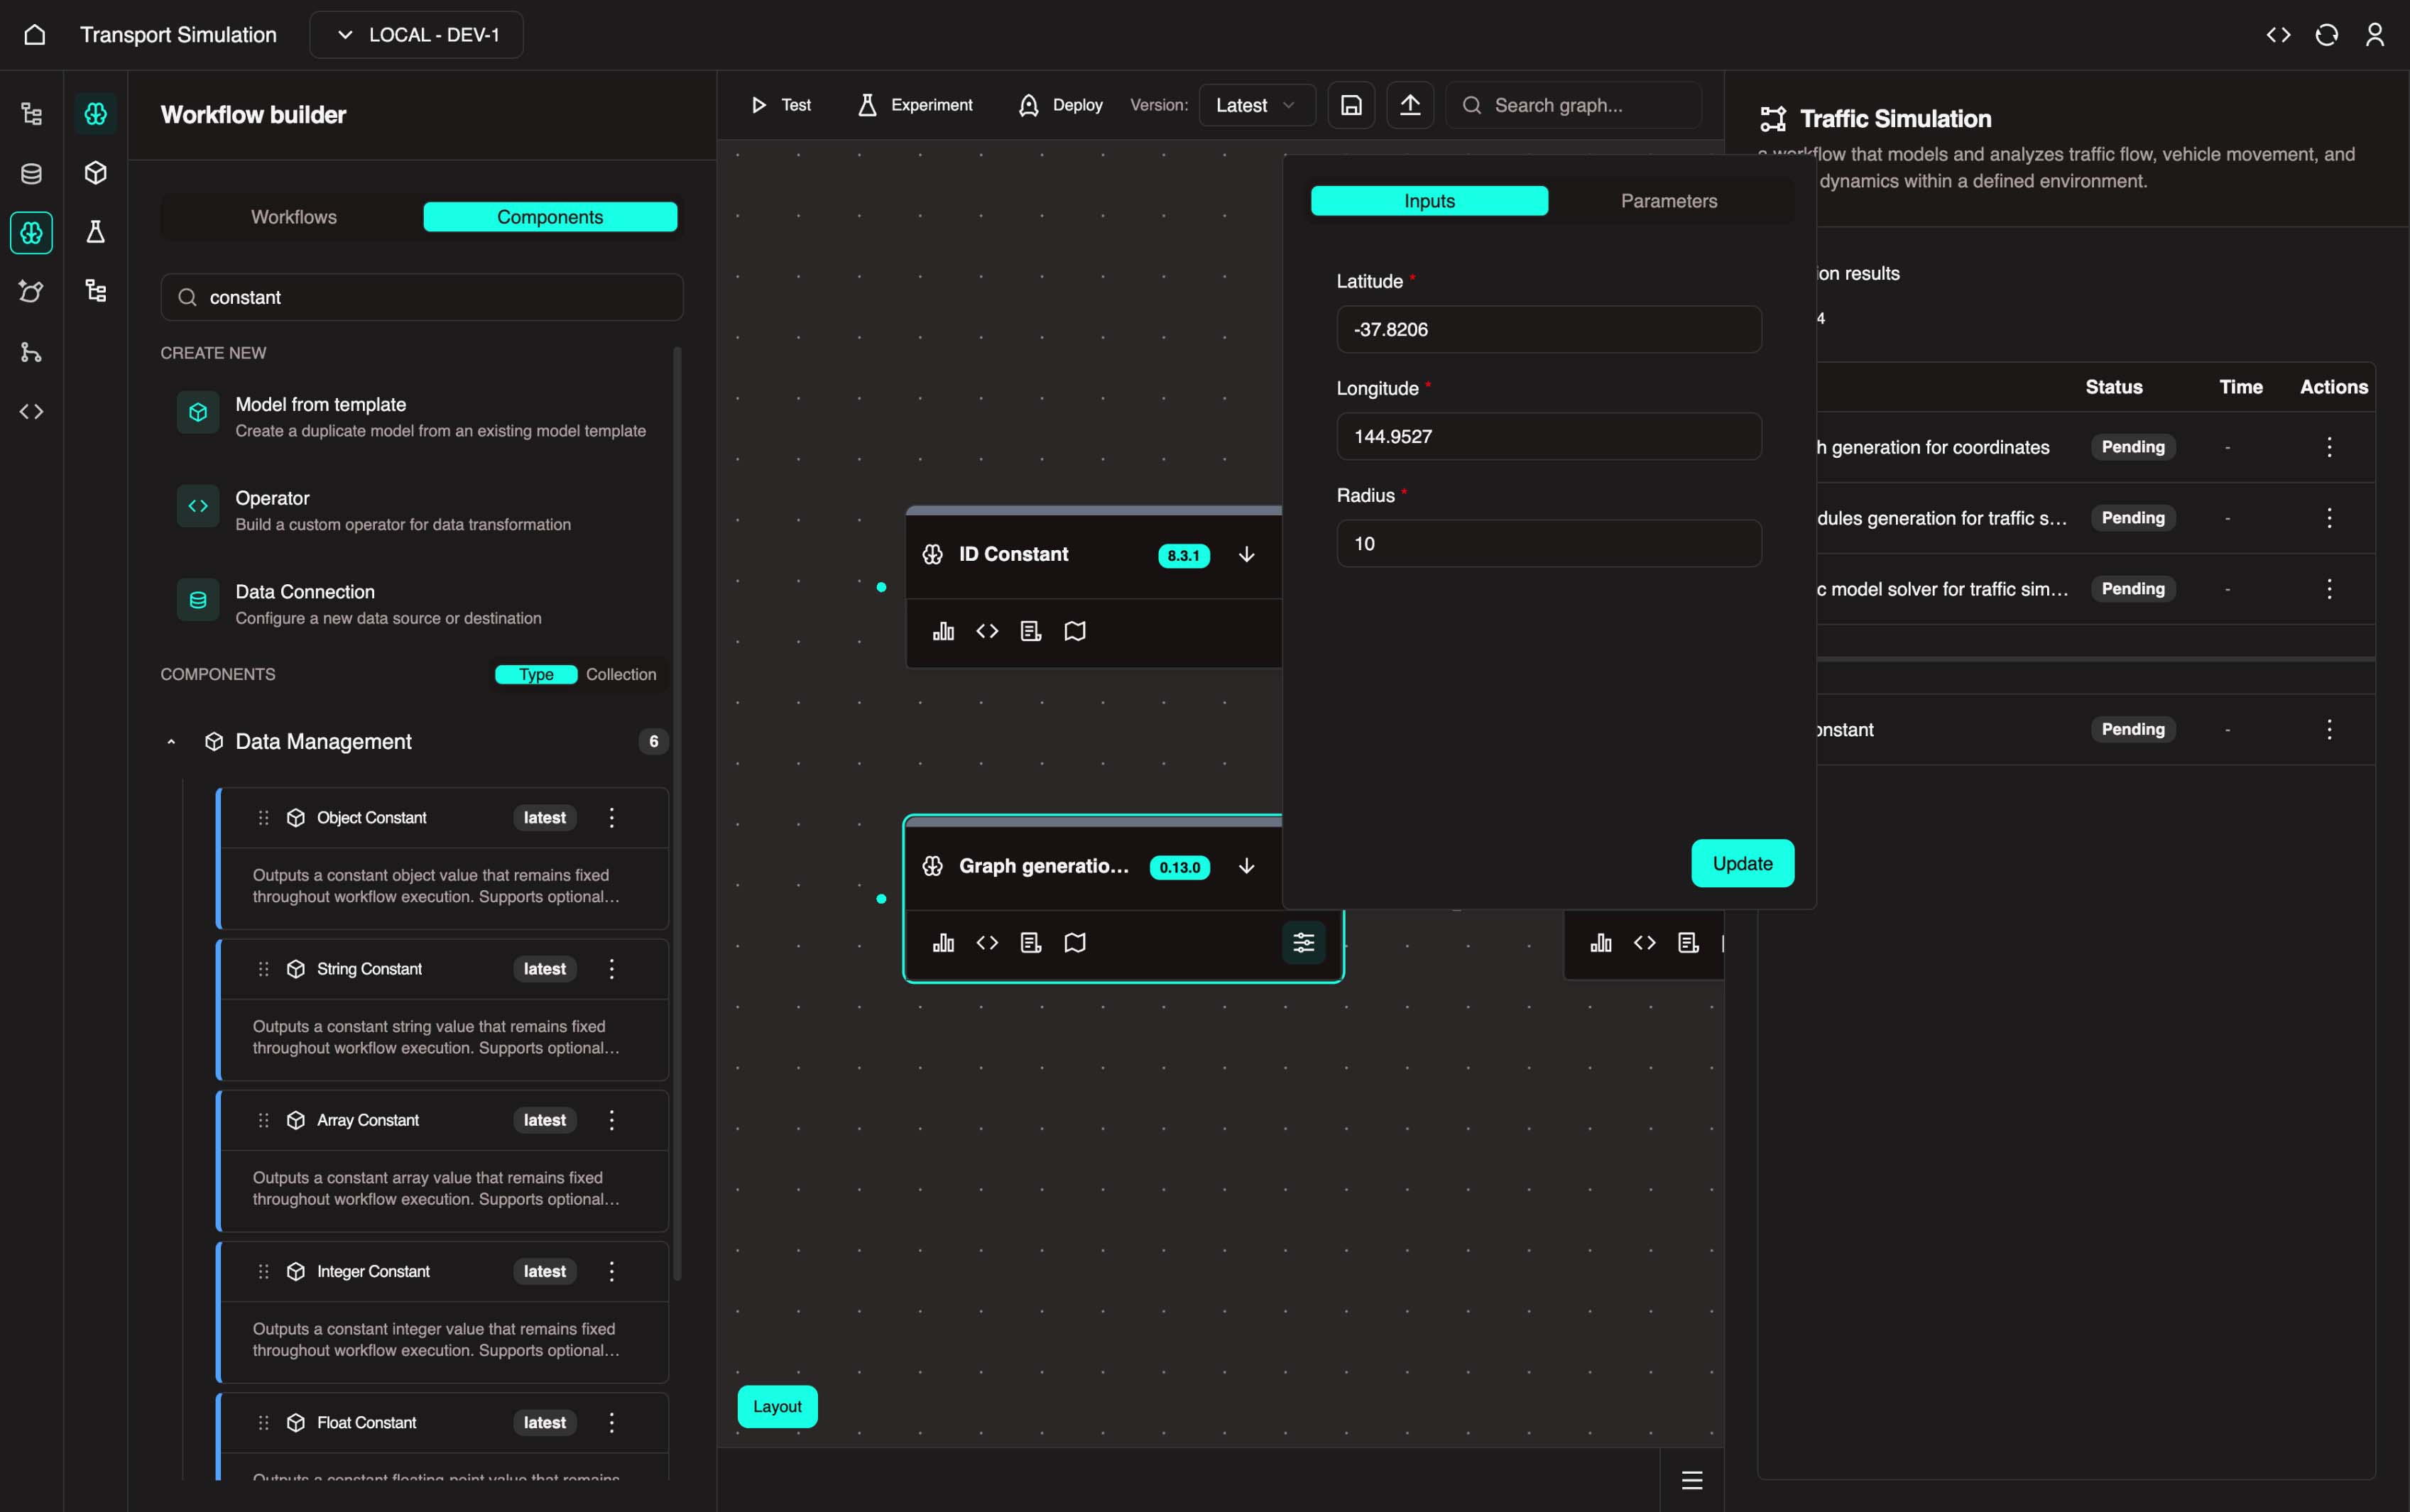
Task: Click the drag handle of Array Constant
Action: (263, 1120)
